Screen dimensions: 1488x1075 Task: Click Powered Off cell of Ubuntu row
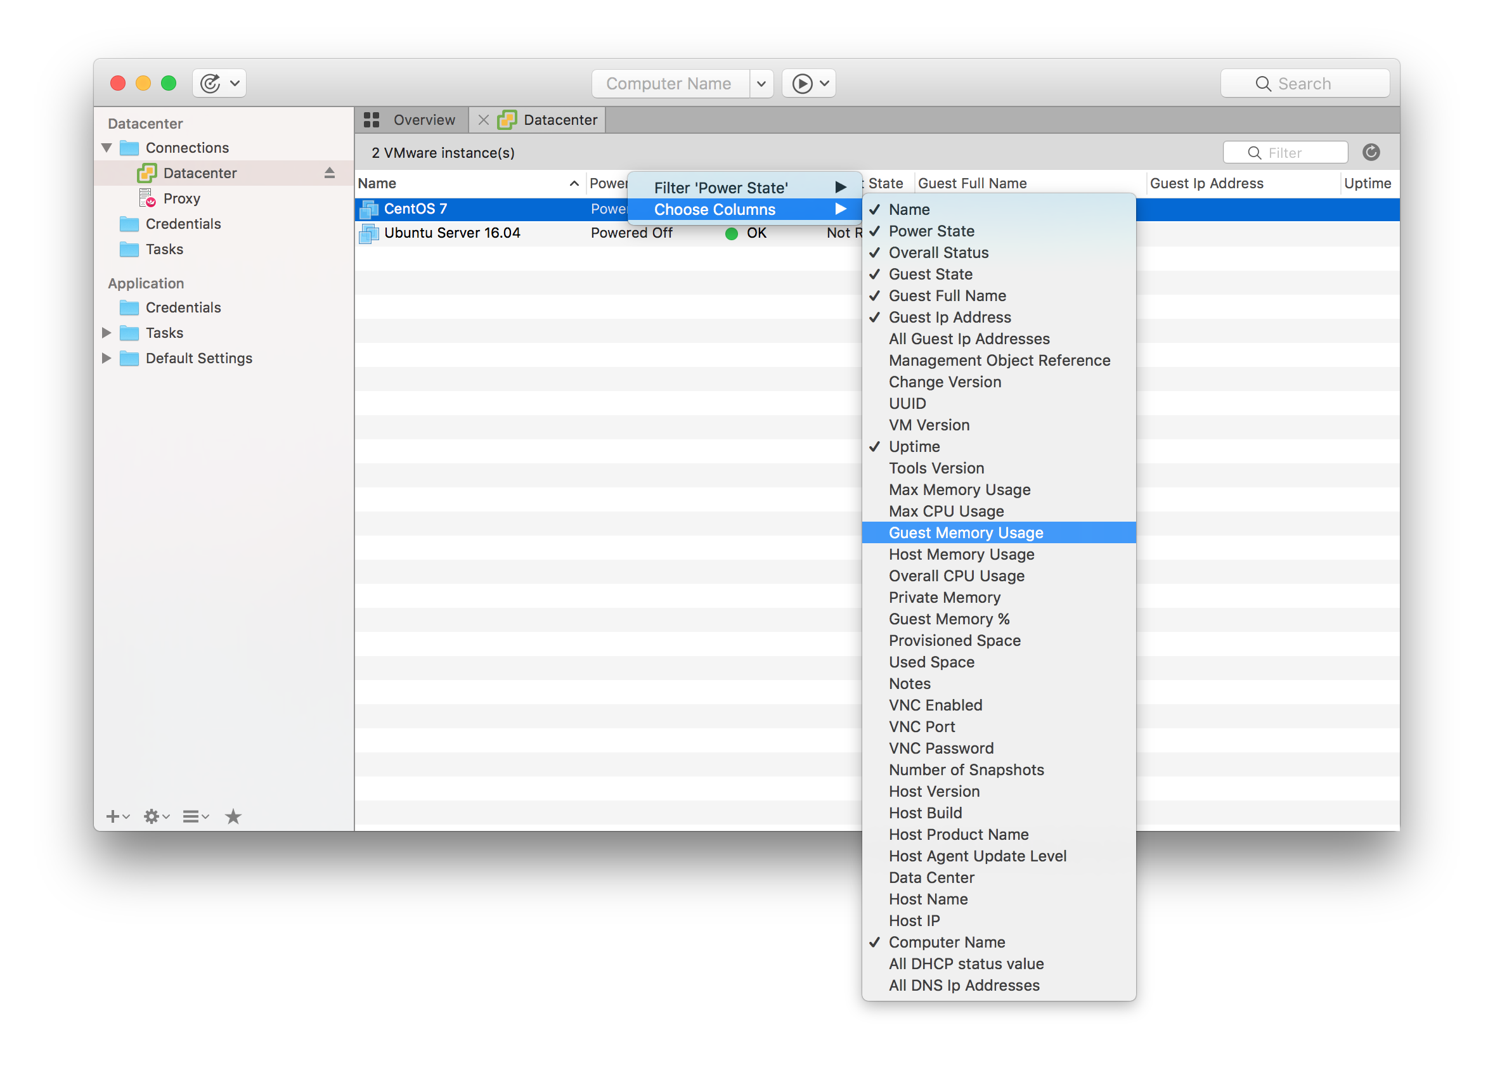pyautogui.click(x=631, y=233)
